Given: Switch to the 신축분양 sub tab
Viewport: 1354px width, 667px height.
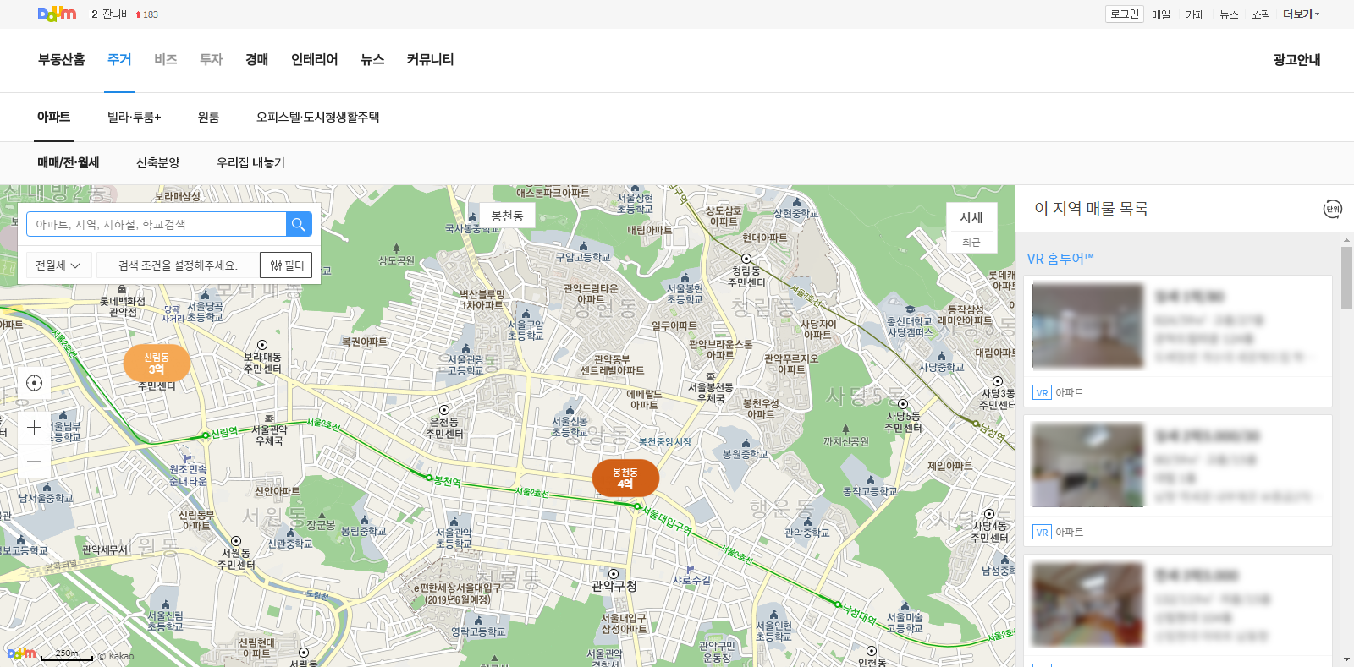Looking at the screenshot, I should pos(157,162).
